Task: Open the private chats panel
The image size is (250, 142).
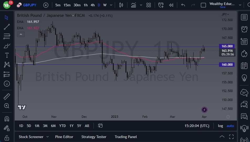Action: click(244, 104)
